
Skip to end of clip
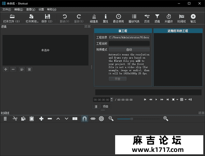(168, 99)
